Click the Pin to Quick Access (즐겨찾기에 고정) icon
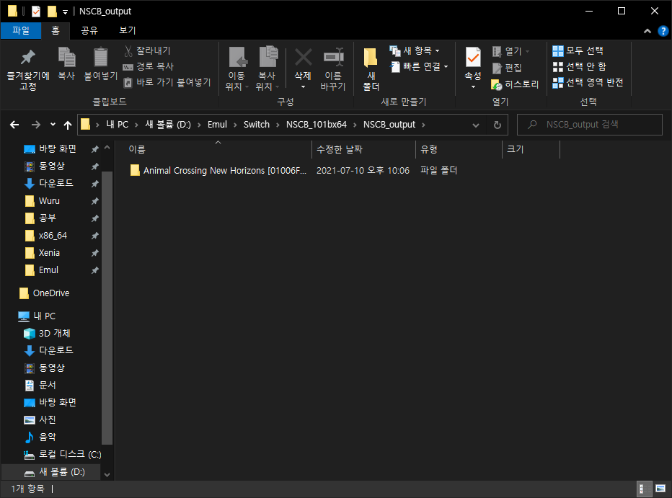Image resolution: width=672 pixels, height=498 pixels. tap(28, 58)
